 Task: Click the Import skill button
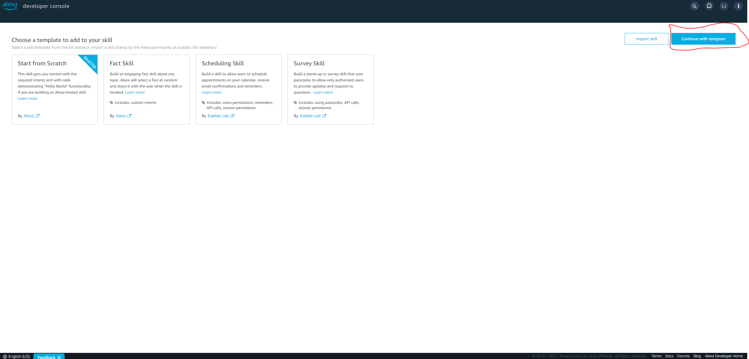pos(646,39)
